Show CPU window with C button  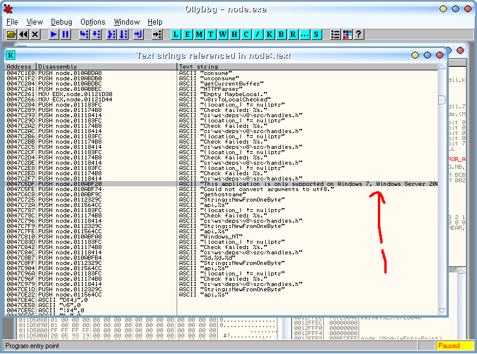246,35
